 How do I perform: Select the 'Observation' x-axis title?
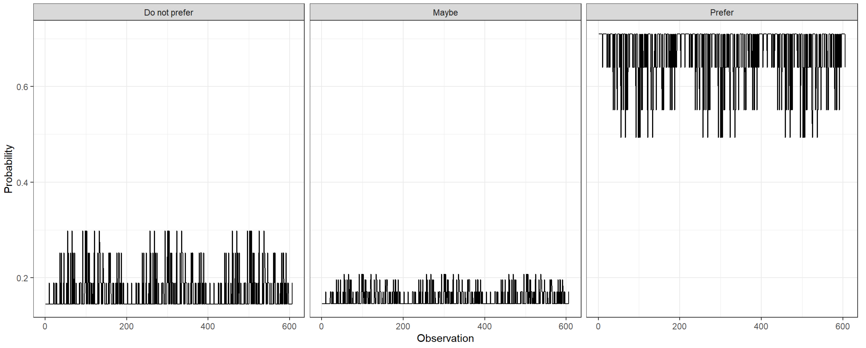445,338
